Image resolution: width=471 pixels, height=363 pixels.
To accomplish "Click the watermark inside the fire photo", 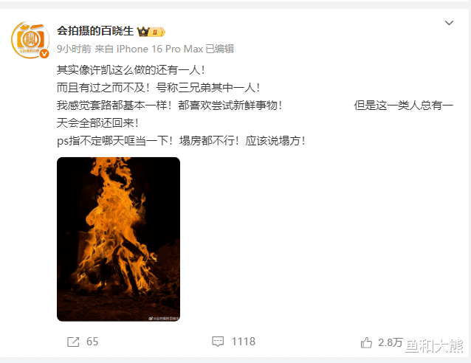I will point(164,319).
